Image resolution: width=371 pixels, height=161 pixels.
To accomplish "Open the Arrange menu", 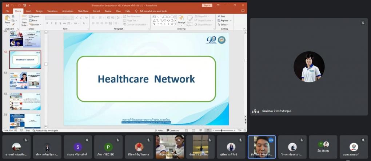I will click(x=181, y=20).
